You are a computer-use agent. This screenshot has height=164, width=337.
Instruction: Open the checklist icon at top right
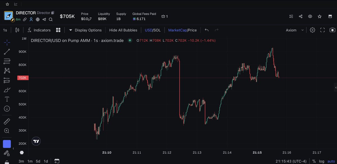pos(291,17)
